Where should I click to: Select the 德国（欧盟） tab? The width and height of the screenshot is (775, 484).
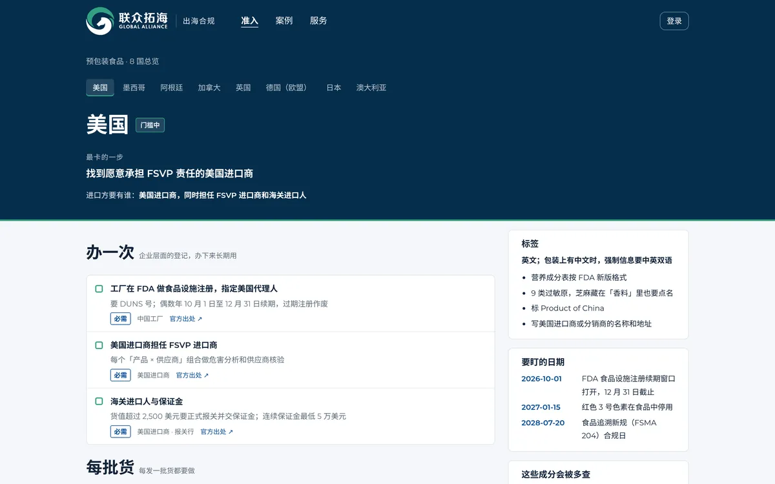(x=288, y=88)
